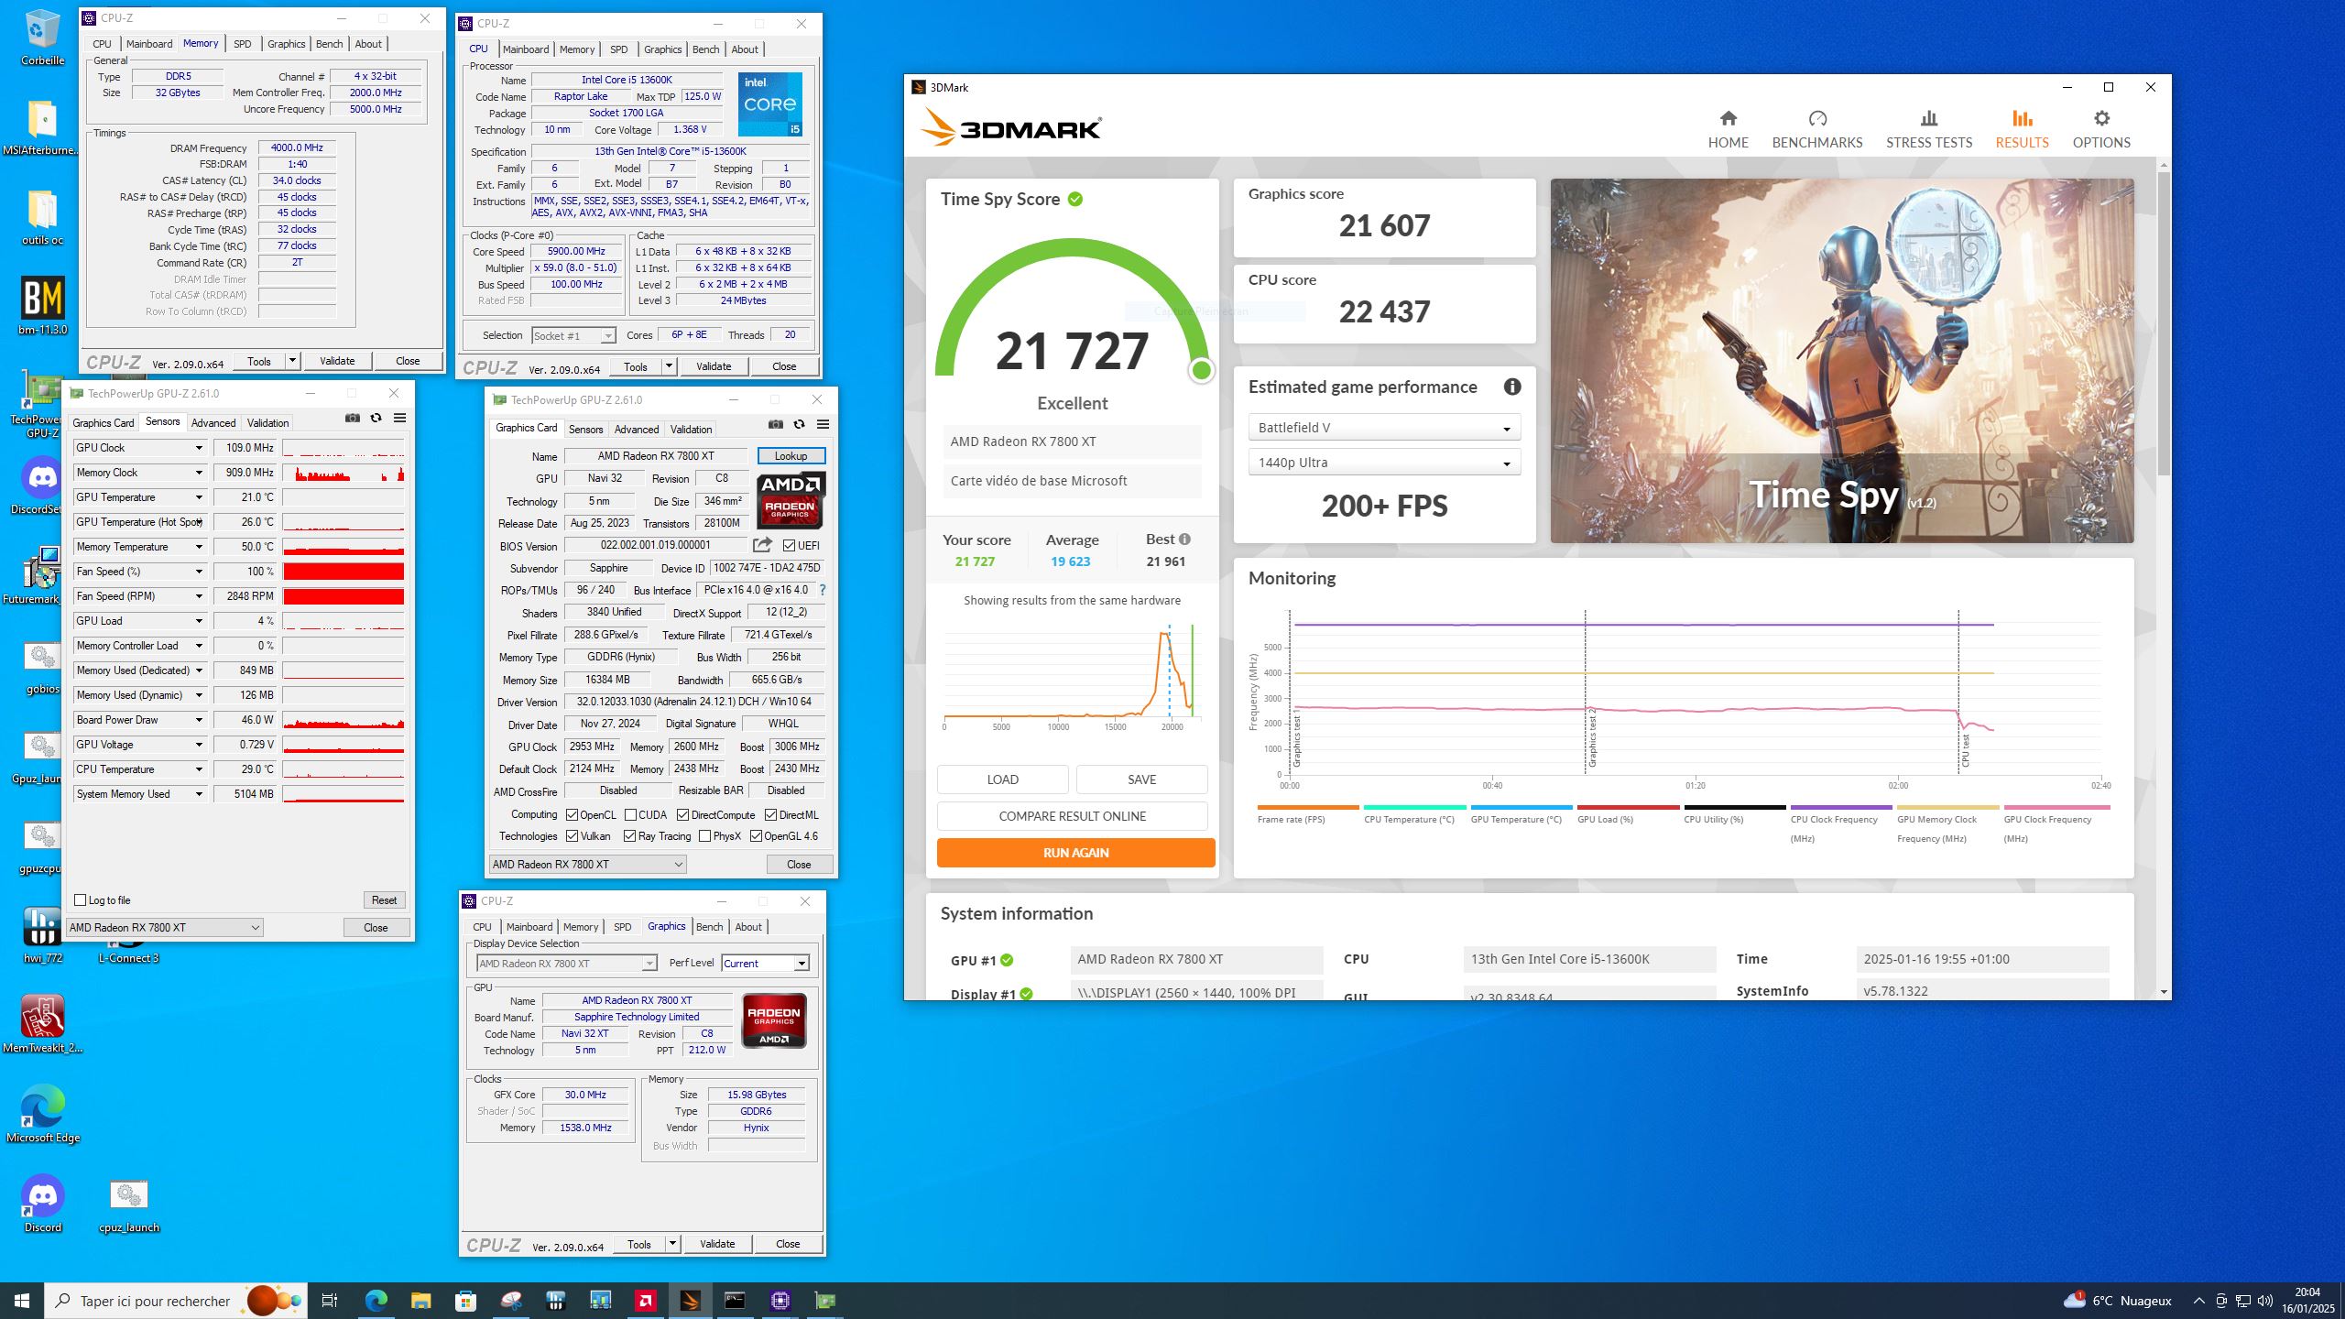Click CPU Temperature legend swatch in Monitoring
Image resolution: width=2345 pixels, height=1319 pixels.
point(1414,807)
